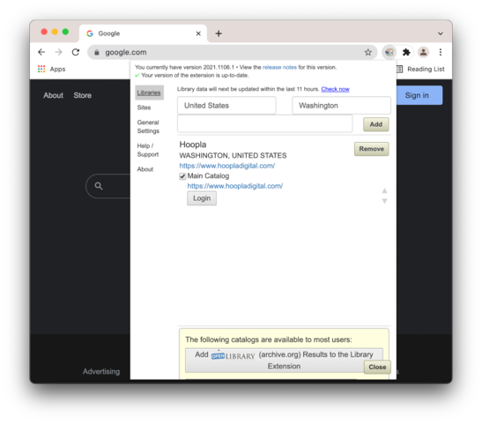Open the tab search chevron

[441, 33]
